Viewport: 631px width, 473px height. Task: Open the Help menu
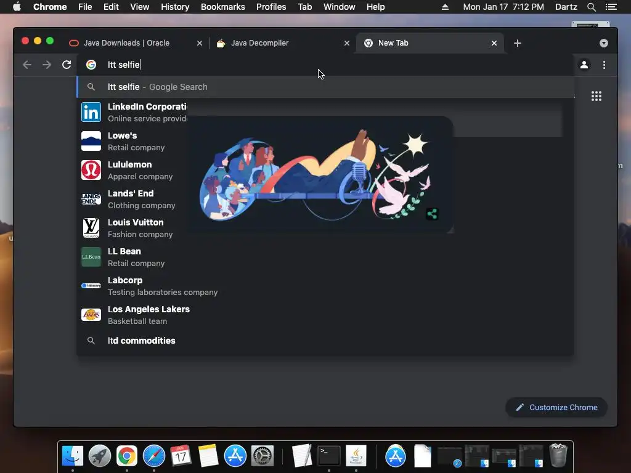pos(375,7)
